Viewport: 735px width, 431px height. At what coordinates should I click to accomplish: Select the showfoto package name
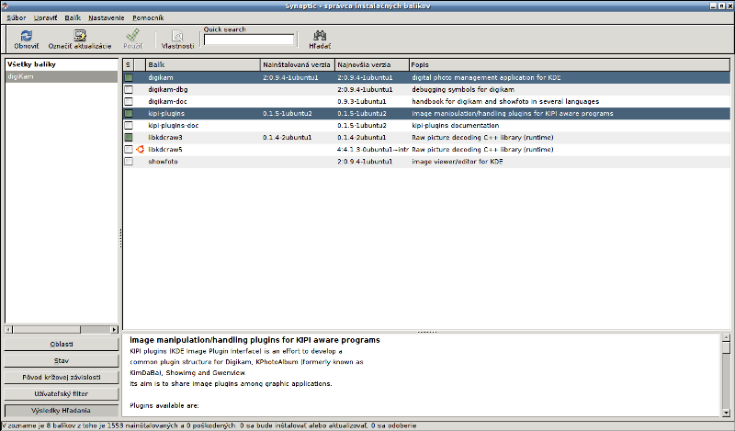tap(163, 162)
